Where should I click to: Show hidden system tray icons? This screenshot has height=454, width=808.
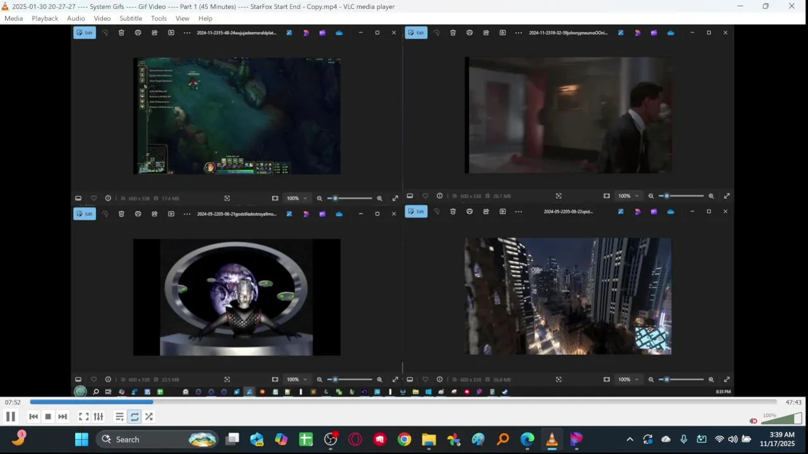tap(629, 439)
